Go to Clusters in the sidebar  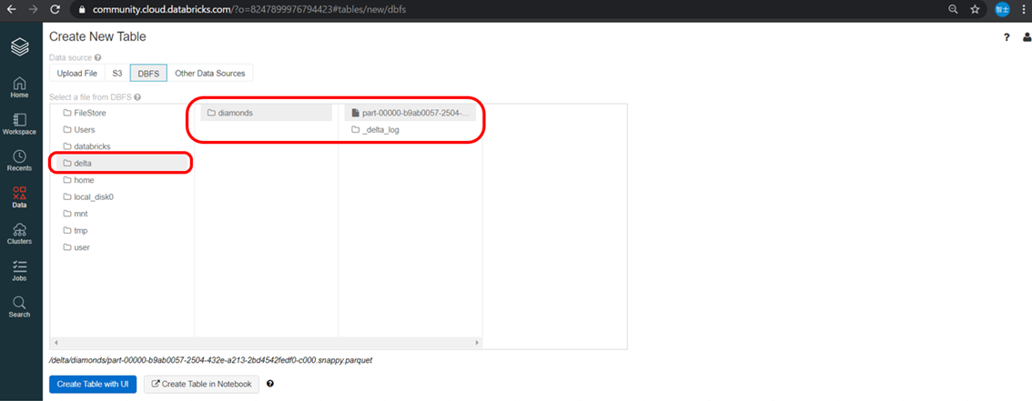pos(20,234)
